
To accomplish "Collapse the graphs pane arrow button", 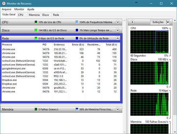I will (x=132, y=22).
